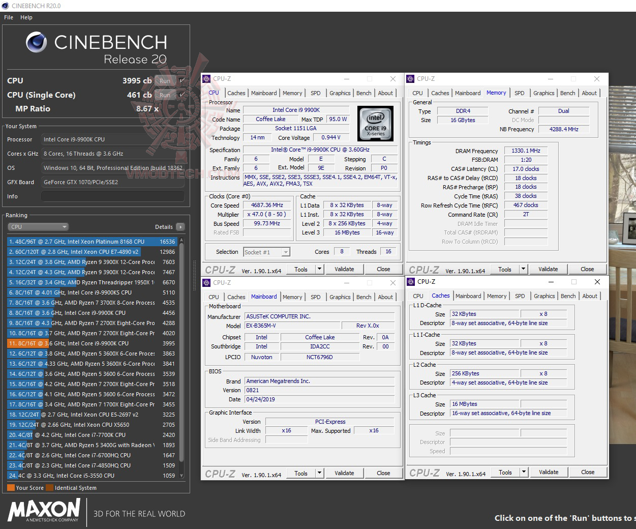Click the Intel Core i9 X-series badge
636x529 pixels.
point(375,123)
